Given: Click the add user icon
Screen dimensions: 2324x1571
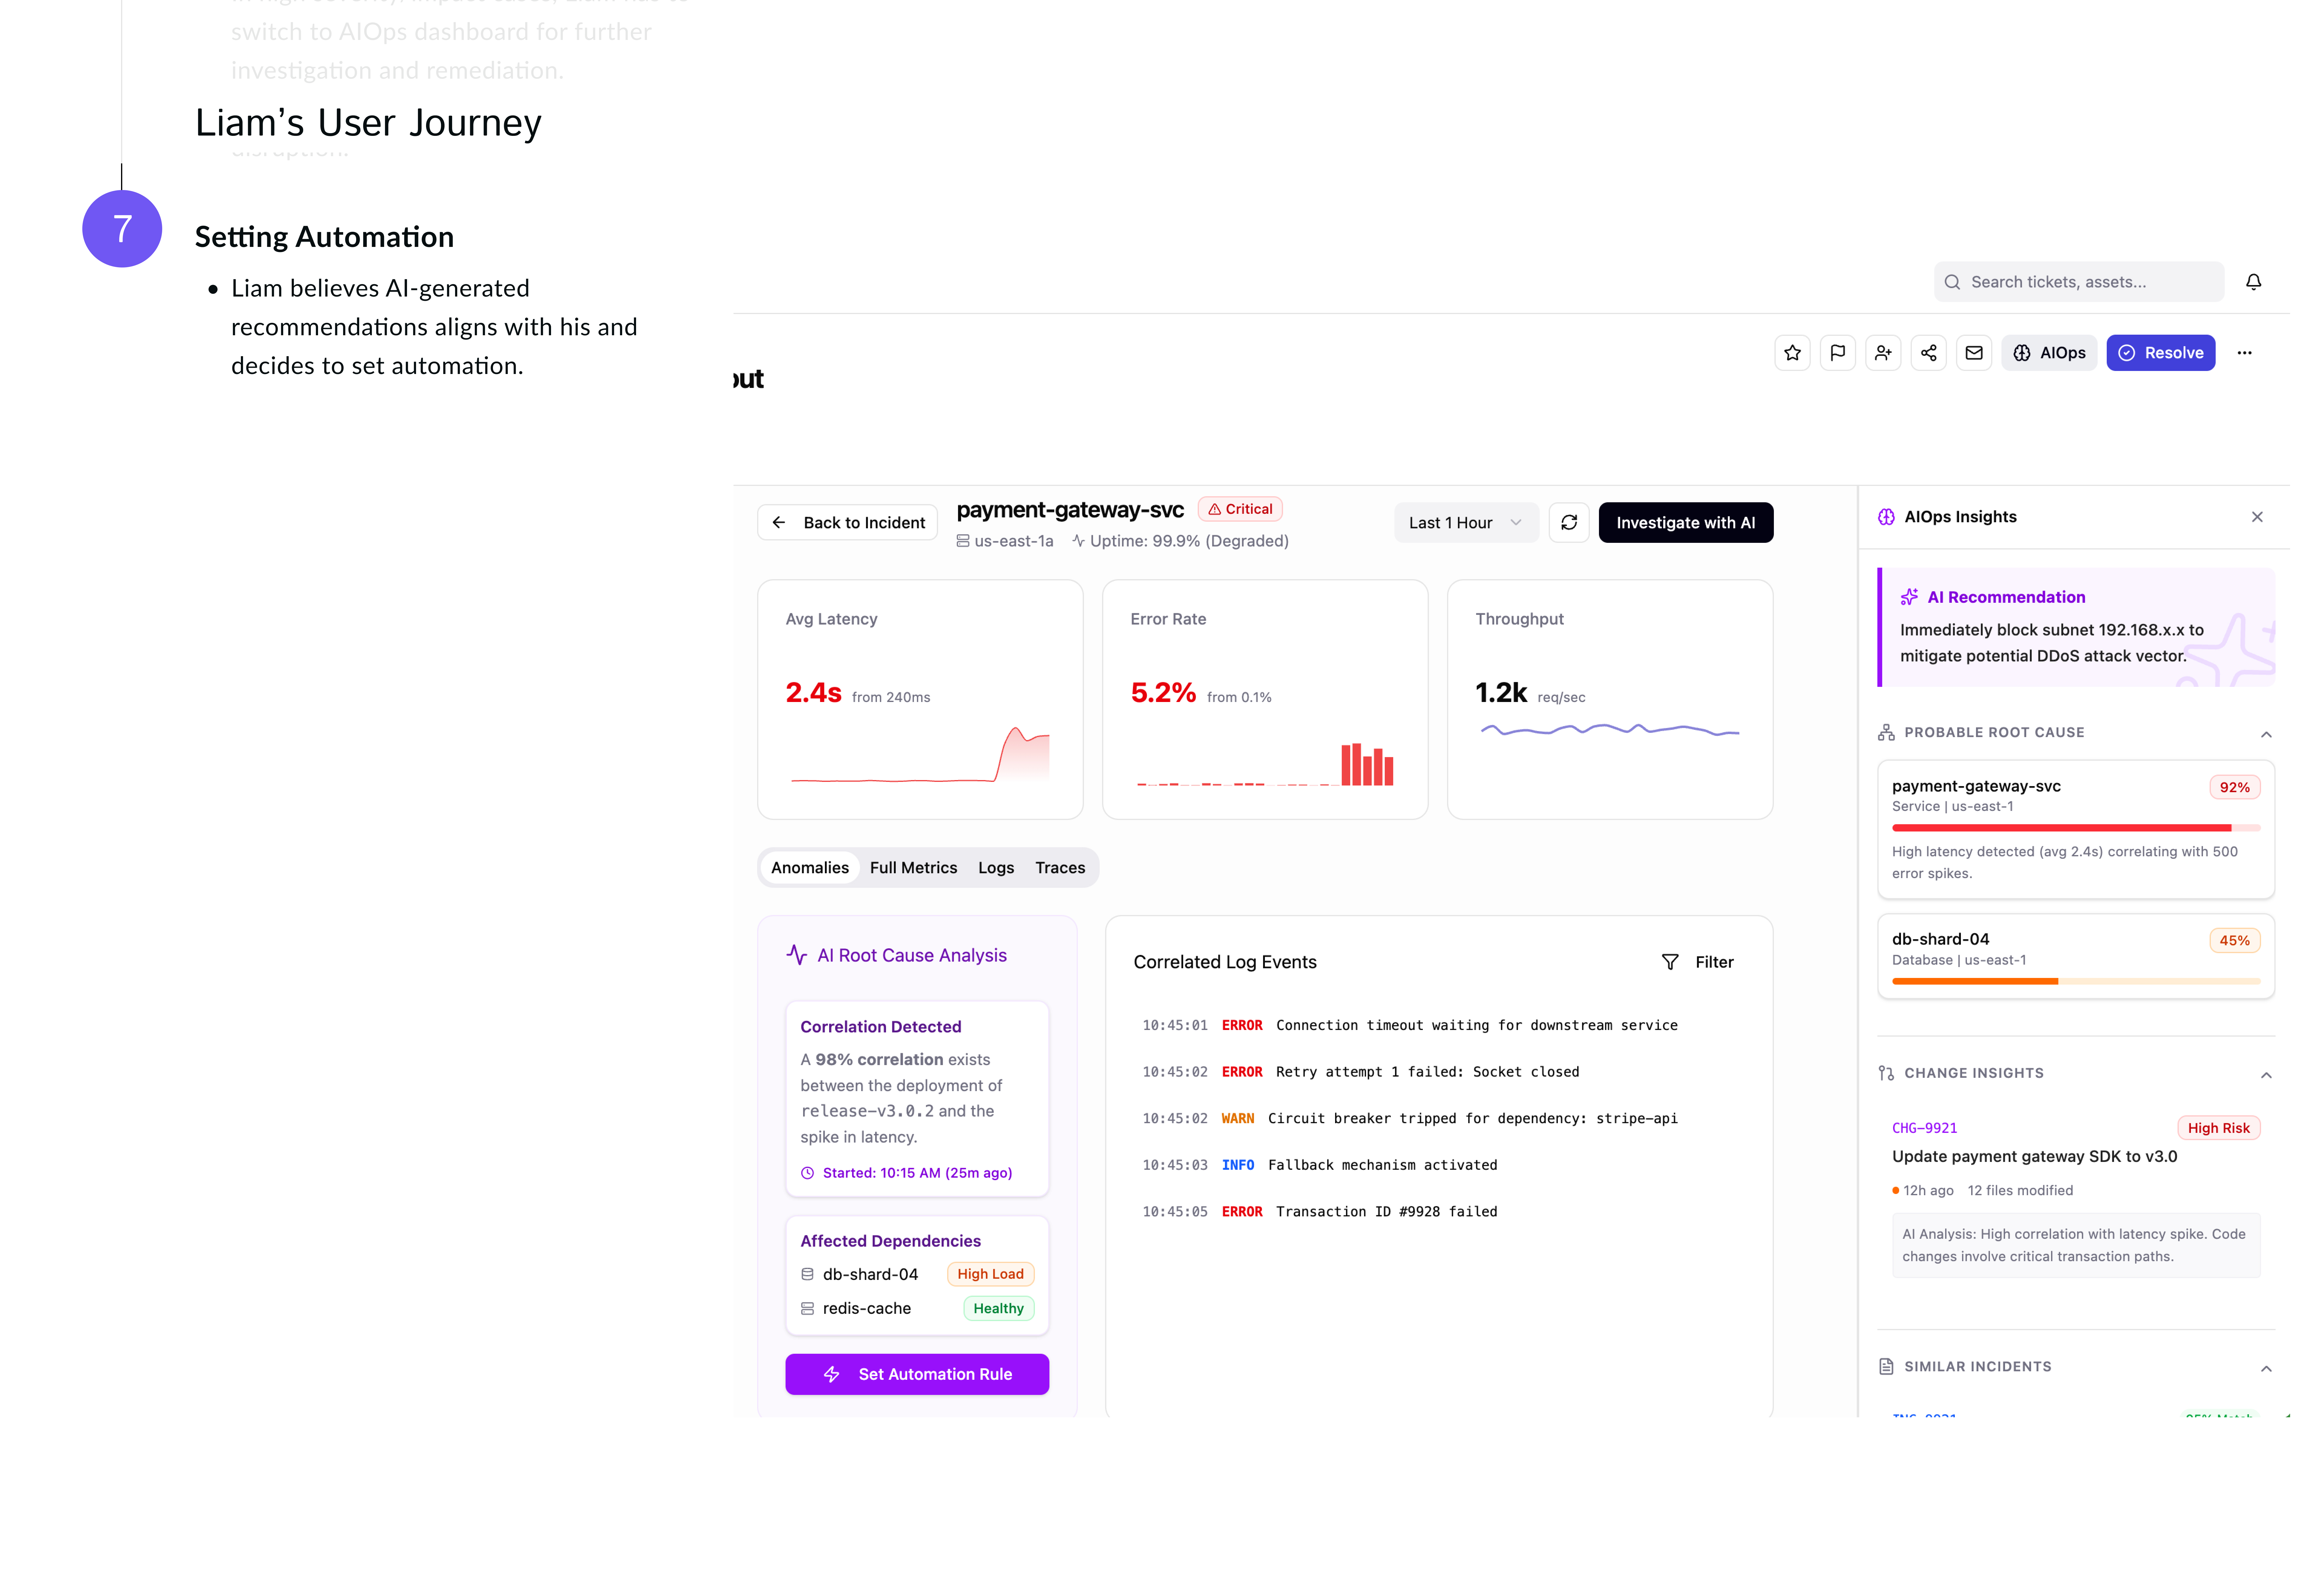Looking at the screenshot, I should 1883,353.
